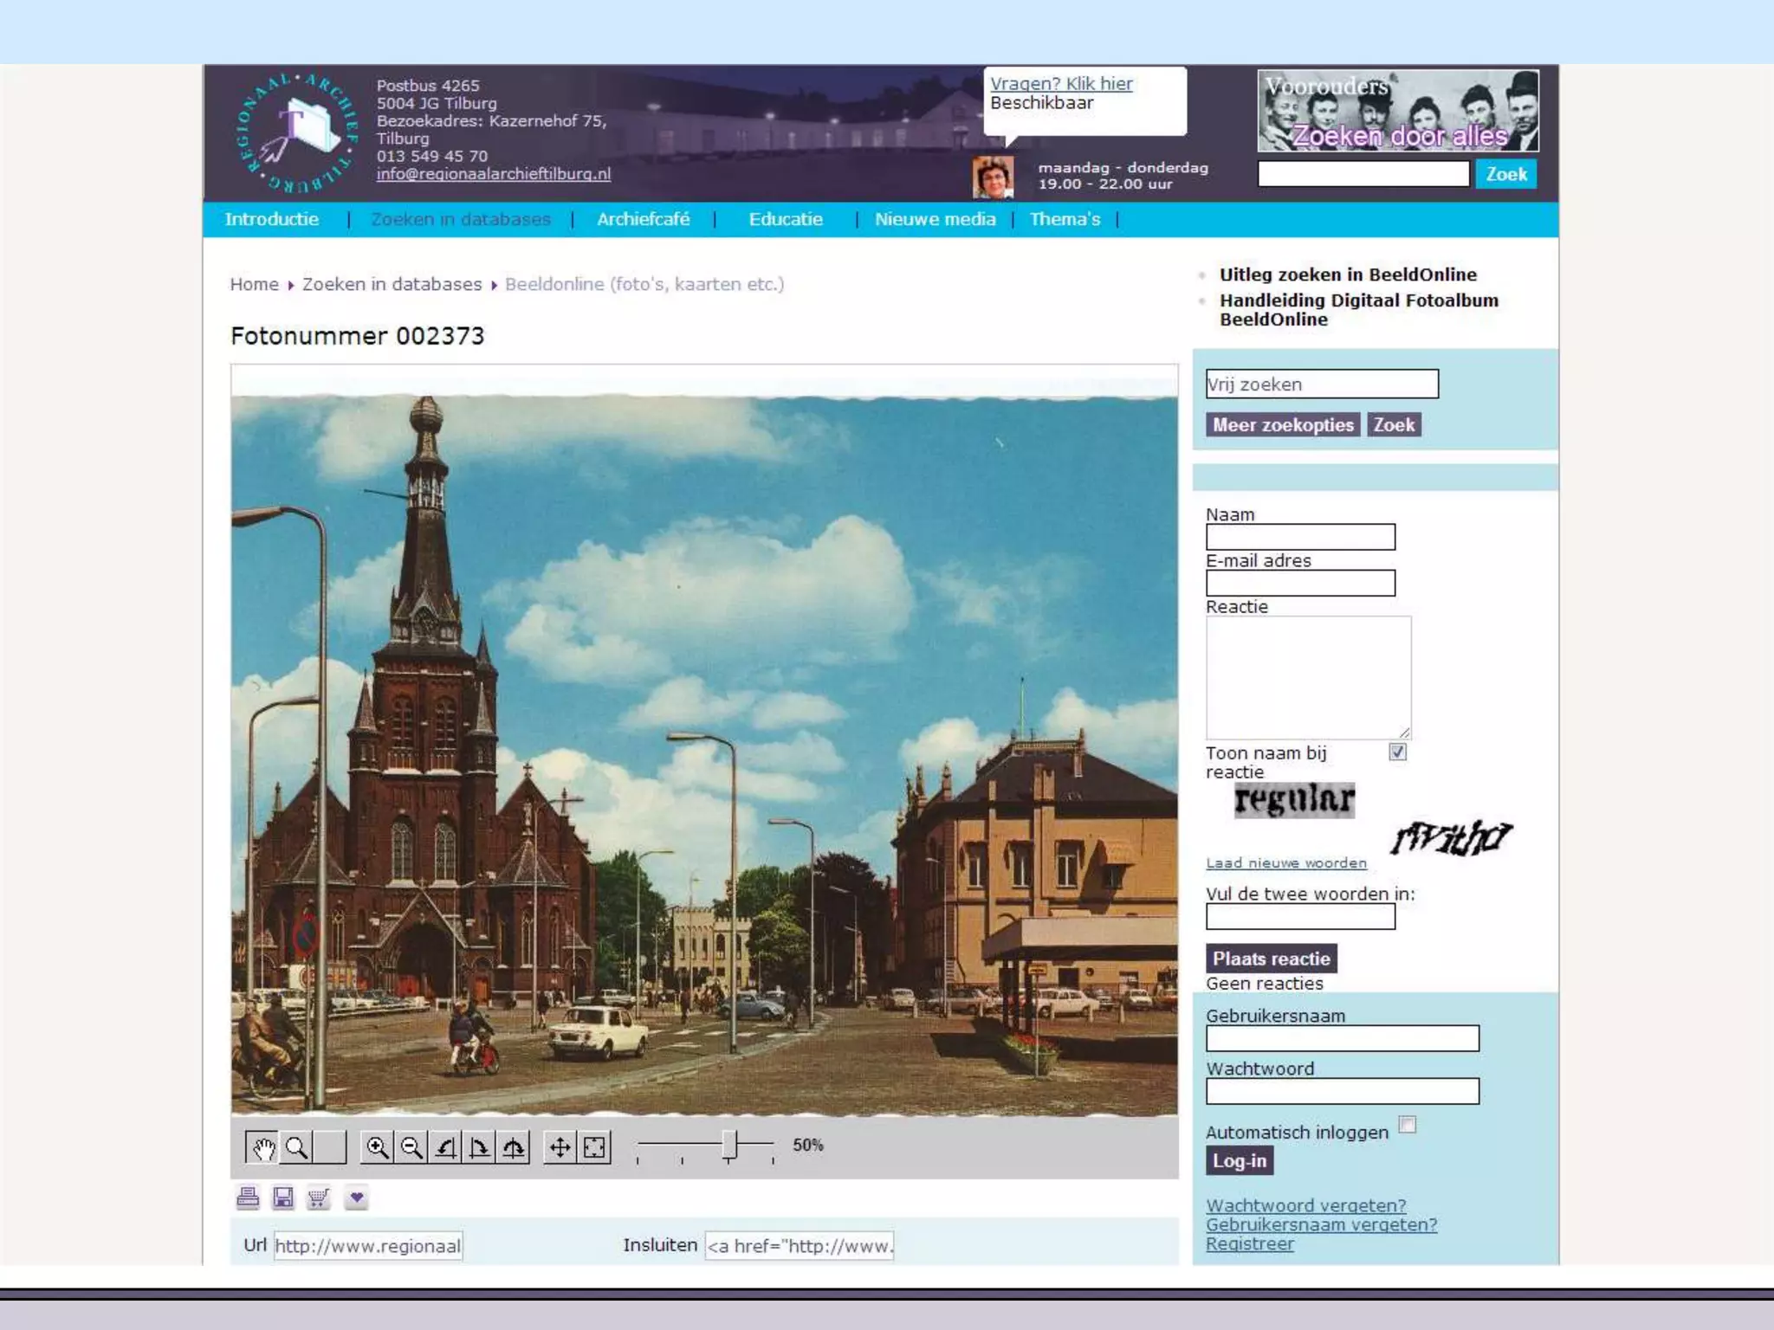1774x1330 pixels.
Task: Select the hand pan tool
Action: [262, 1148]
